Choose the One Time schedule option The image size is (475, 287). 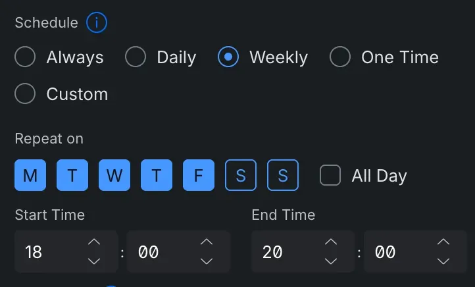(340, 57)
